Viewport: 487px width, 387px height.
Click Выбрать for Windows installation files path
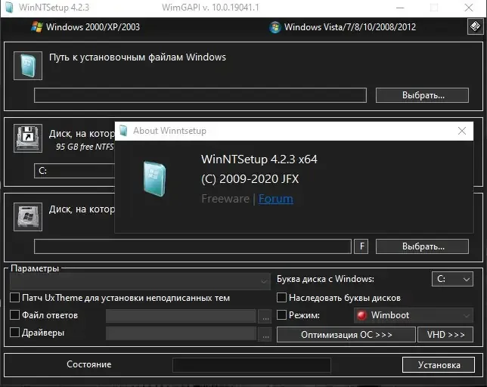point(422,95)
